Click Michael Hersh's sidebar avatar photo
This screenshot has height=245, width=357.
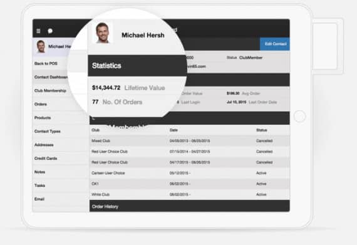[x=41, y=46]
